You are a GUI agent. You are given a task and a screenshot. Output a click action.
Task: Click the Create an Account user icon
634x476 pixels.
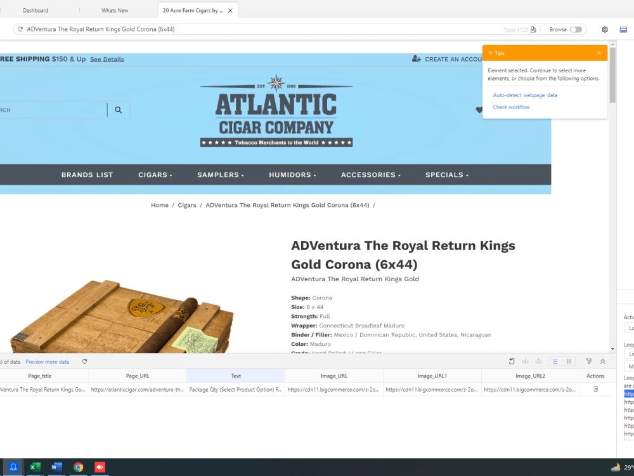click(x=416, y=58)
